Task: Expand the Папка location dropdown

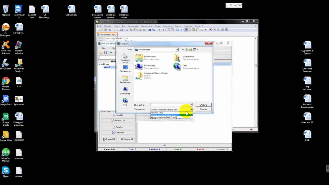Action: click(177, 50)
